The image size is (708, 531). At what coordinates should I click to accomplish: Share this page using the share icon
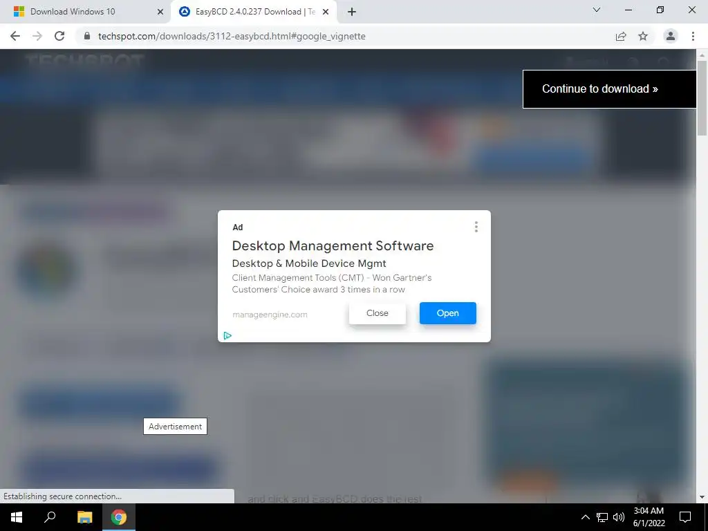point(621,36)
